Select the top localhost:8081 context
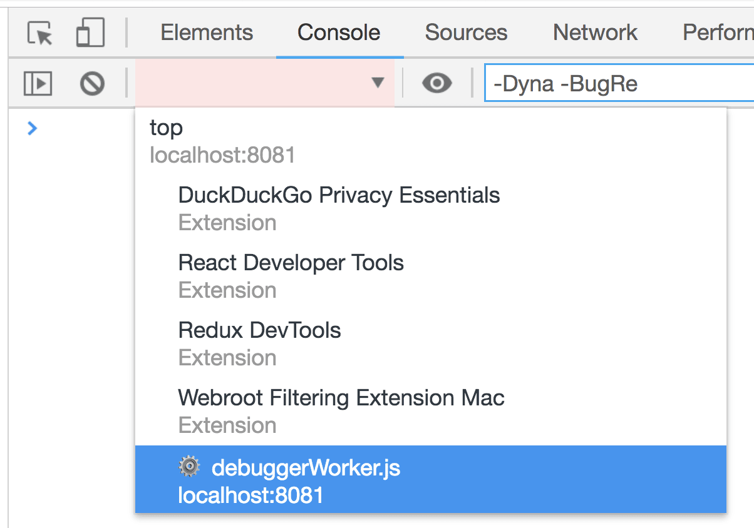754x528 pixels. pos(431,141)
